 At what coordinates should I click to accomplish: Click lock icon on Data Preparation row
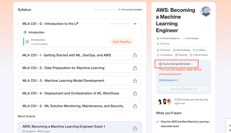135,68
